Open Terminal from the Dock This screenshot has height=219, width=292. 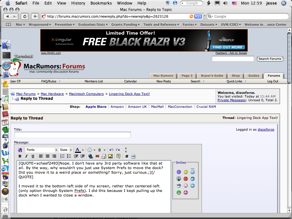click(6, 56)
